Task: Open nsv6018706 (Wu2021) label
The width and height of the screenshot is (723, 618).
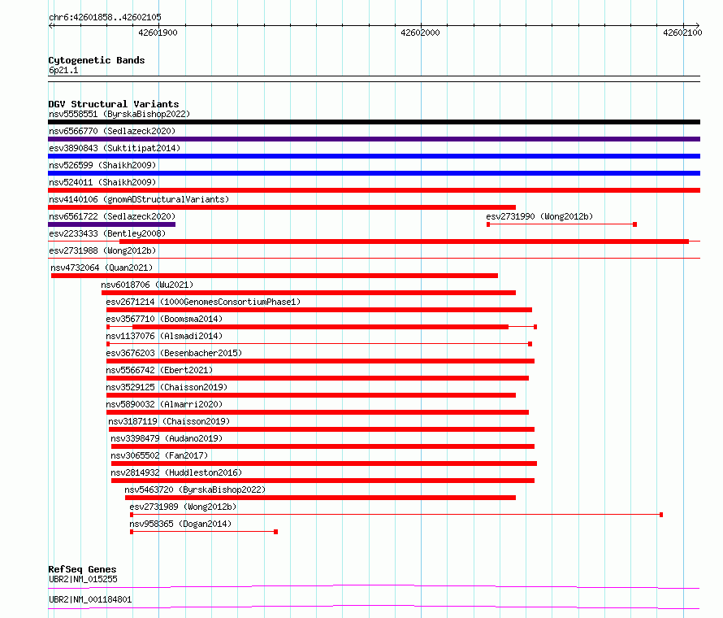Action: 147,285
